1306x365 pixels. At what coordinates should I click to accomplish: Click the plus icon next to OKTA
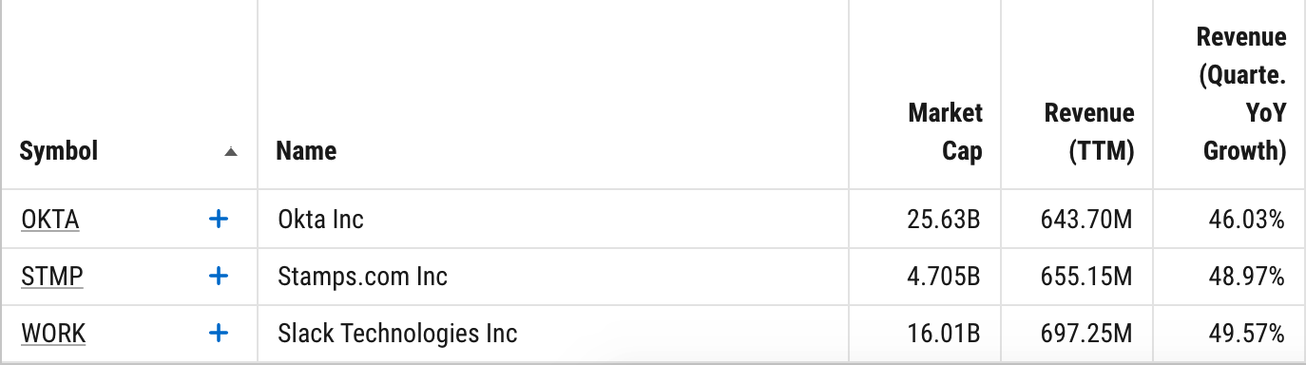219,220
